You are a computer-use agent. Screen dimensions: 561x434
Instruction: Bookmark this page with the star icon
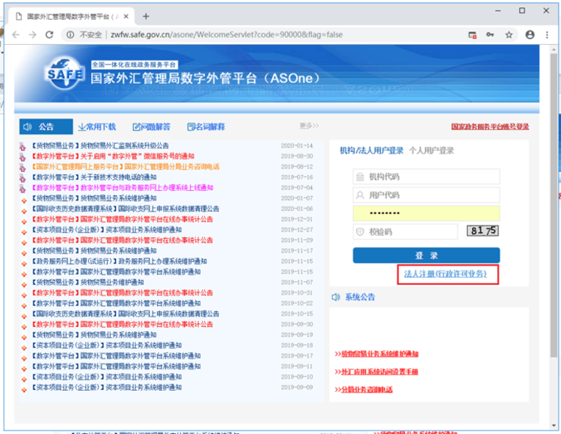coord(510,34)
